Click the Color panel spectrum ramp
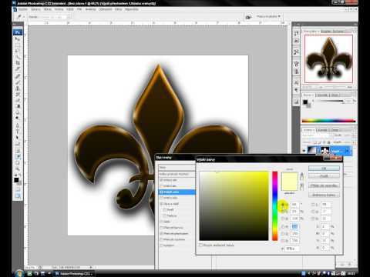The image size is (370, 277). coord(328,121)
